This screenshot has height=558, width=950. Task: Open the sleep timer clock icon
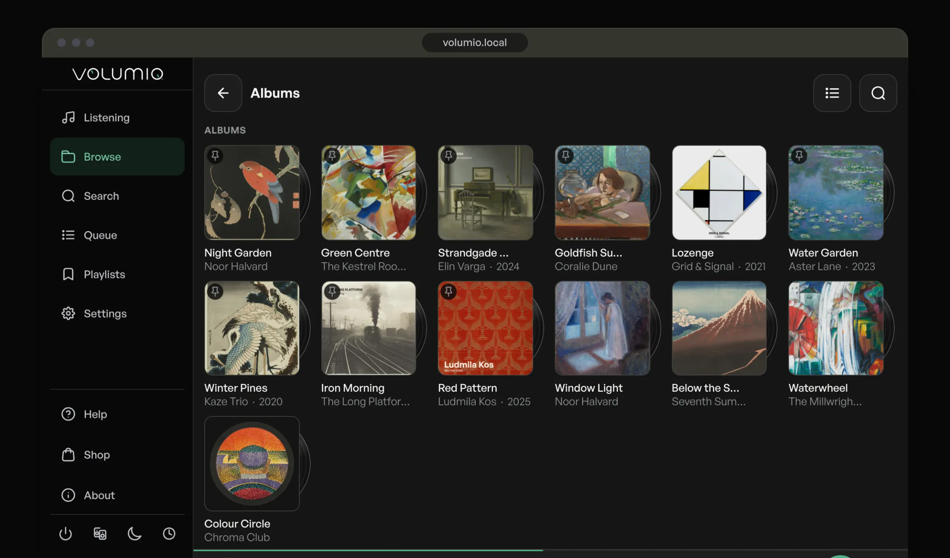(169, 533)
